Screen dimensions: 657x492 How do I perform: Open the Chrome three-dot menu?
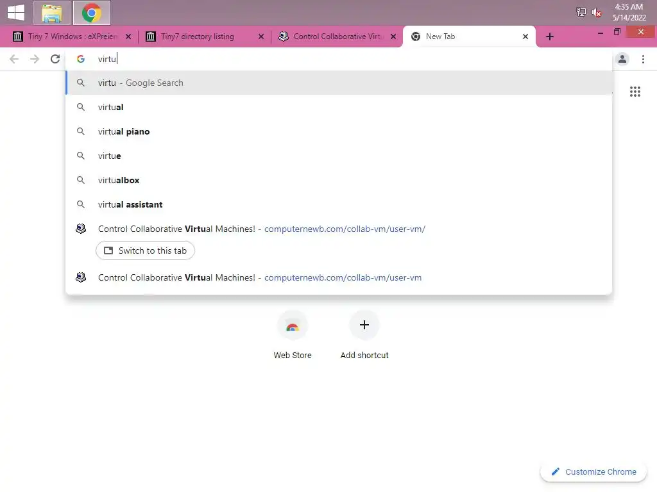point(643,59)
